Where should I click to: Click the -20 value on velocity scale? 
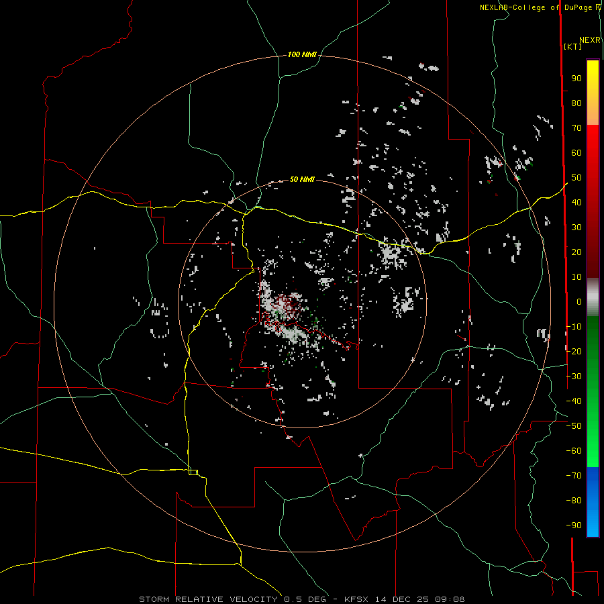574,352
